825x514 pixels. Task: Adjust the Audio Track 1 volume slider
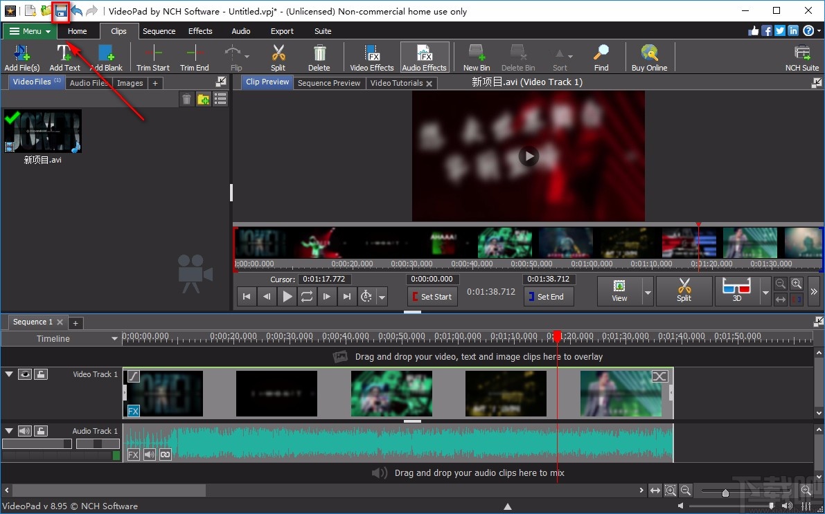click(36, 443)
